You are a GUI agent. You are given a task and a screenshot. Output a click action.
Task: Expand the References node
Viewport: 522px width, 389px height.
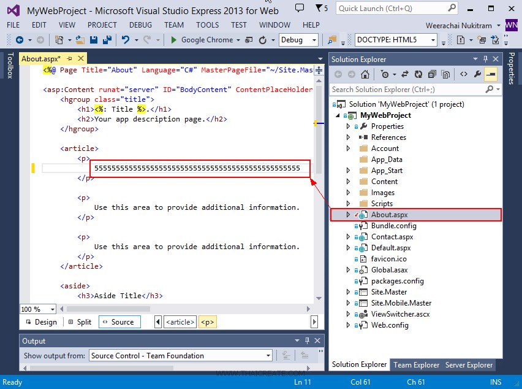point(348,137)
